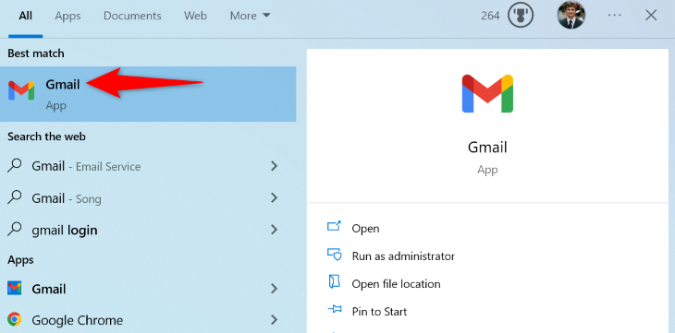Screen dimensions: 675x333
Task: Select Gmail under Apps section
Action: (x=148, y=289)
